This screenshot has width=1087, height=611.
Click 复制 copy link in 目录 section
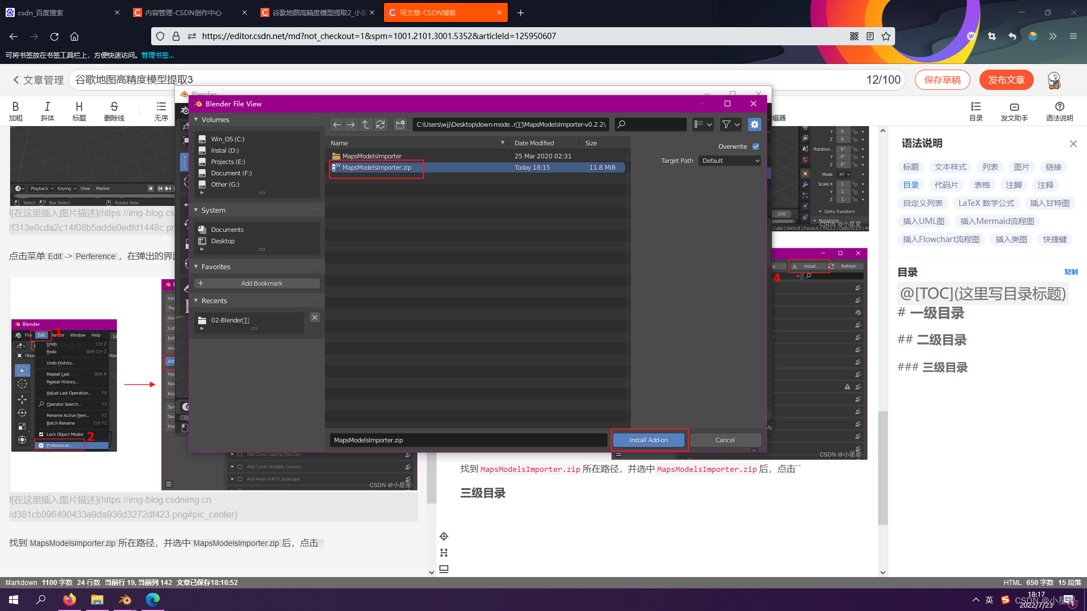point(1071,272)
